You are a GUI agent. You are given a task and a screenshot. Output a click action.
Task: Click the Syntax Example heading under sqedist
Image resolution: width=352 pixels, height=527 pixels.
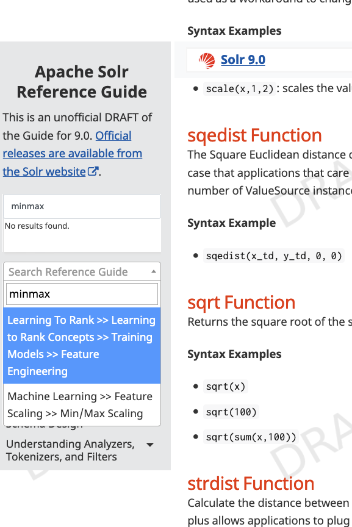(x=232, y=223)
